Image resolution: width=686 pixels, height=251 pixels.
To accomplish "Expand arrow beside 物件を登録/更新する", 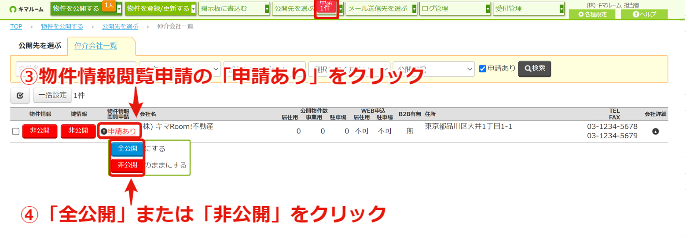I will point(193,9).
